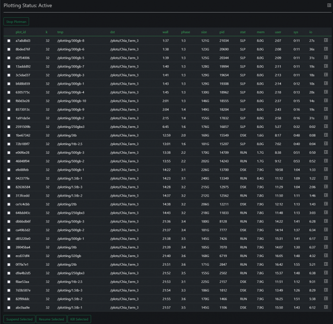Viewport: 333px width, 324px height.
Task: Open log icon for plot 39045ba4
Action: [326, 247]
